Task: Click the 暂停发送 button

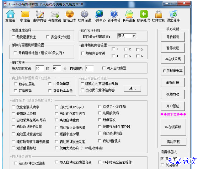Action: tap(173, 48)
